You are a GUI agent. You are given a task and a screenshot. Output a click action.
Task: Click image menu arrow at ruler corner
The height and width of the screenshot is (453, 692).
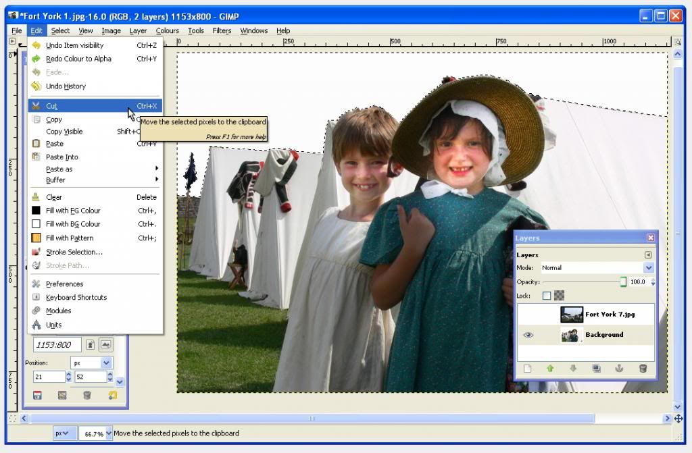[x=12, y=41]
